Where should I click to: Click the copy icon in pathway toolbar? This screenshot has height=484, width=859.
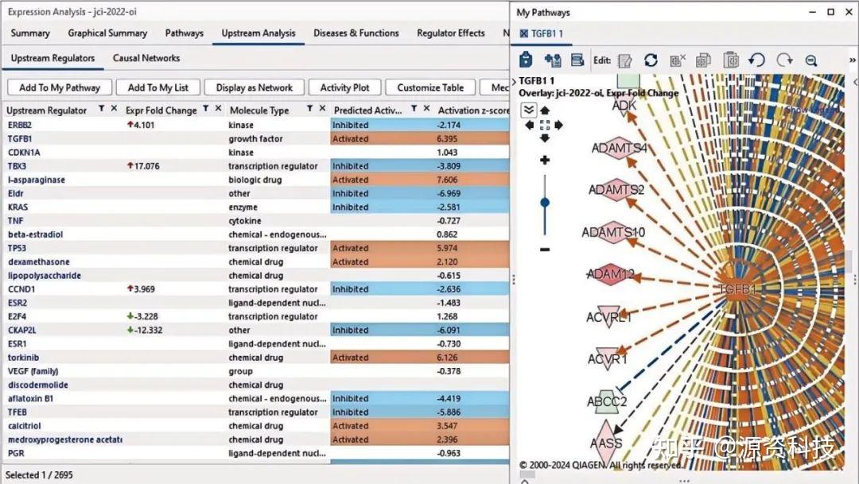pos(703,60)
